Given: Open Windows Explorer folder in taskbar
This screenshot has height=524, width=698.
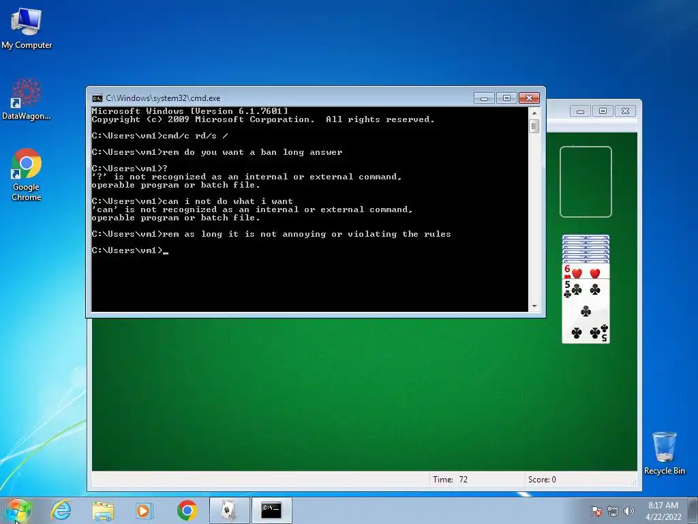Looking at the screenshot, I should (x=103, y=510).
